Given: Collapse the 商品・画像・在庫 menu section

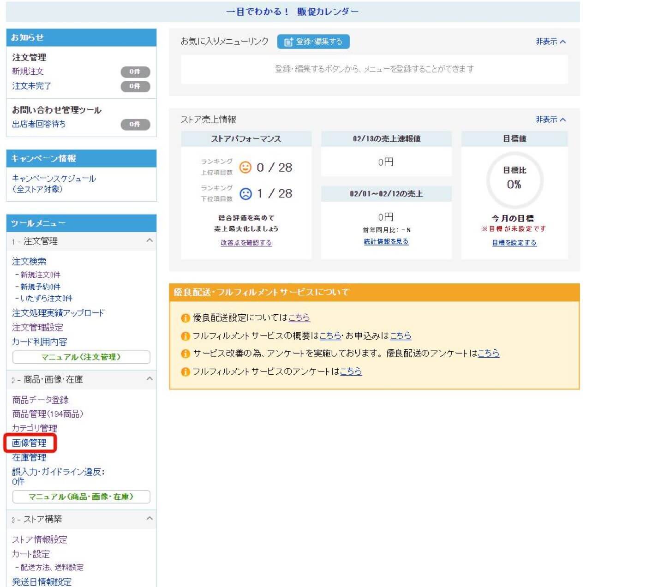Looking at the screenshot, I should point(149,379).
